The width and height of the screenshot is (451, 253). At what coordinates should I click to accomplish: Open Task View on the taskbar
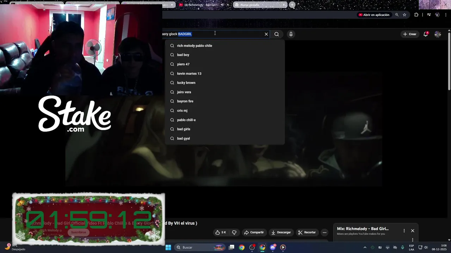click(x=231, y=247)
